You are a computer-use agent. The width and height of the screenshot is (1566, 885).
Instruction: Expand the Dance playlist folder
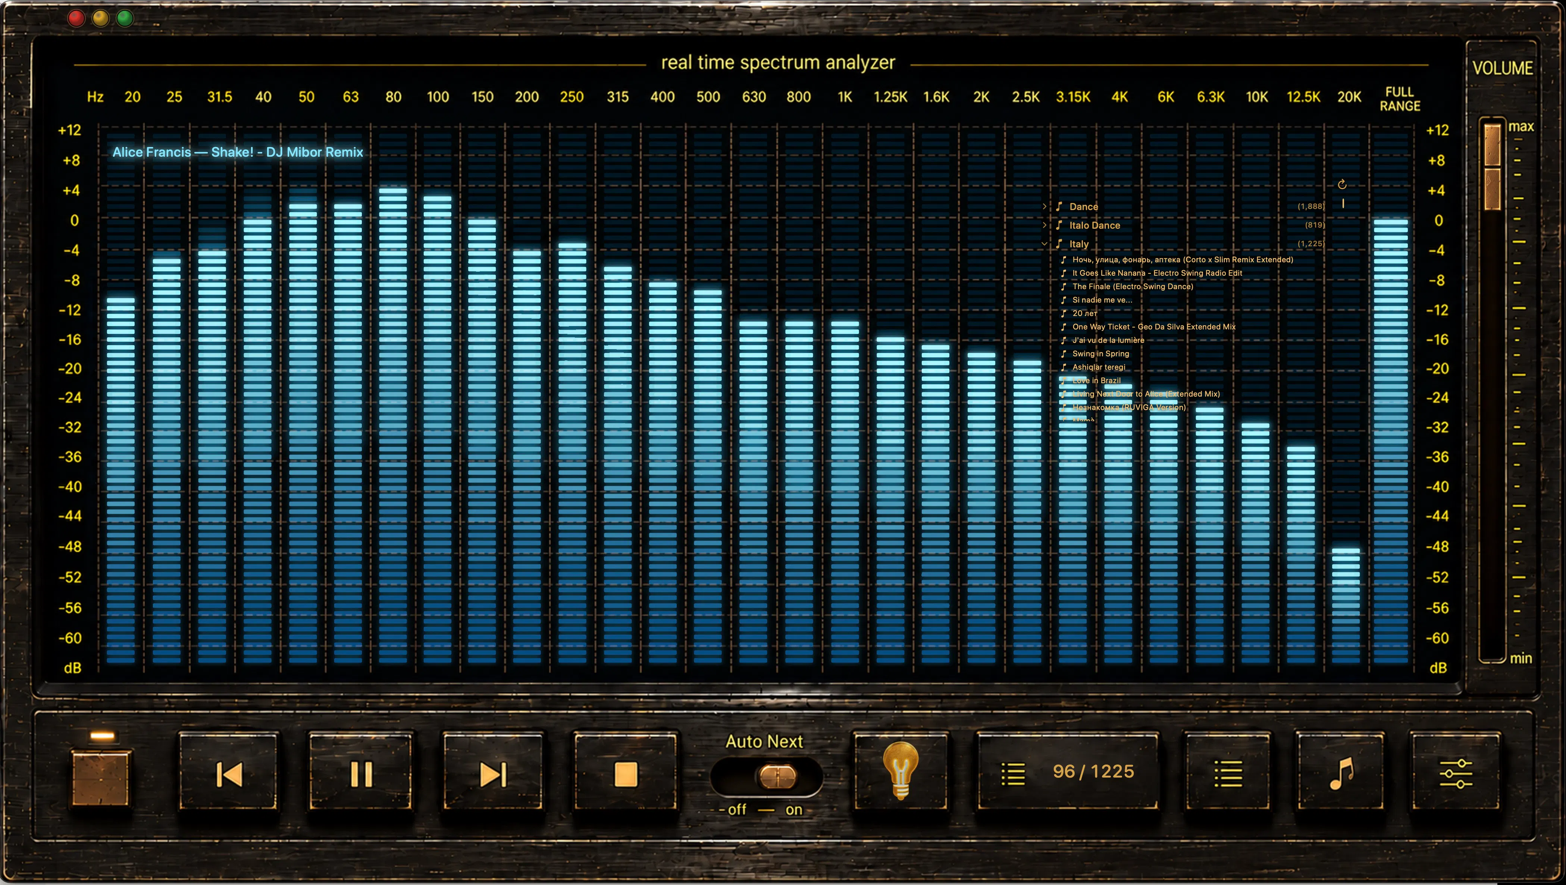[1044, 207]
